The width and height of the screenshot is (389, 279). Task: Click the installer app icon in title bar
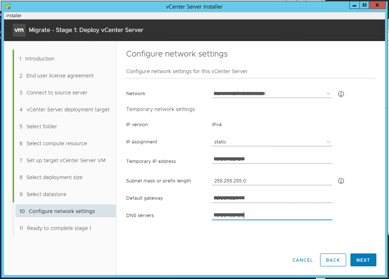[x=8, y=6]
